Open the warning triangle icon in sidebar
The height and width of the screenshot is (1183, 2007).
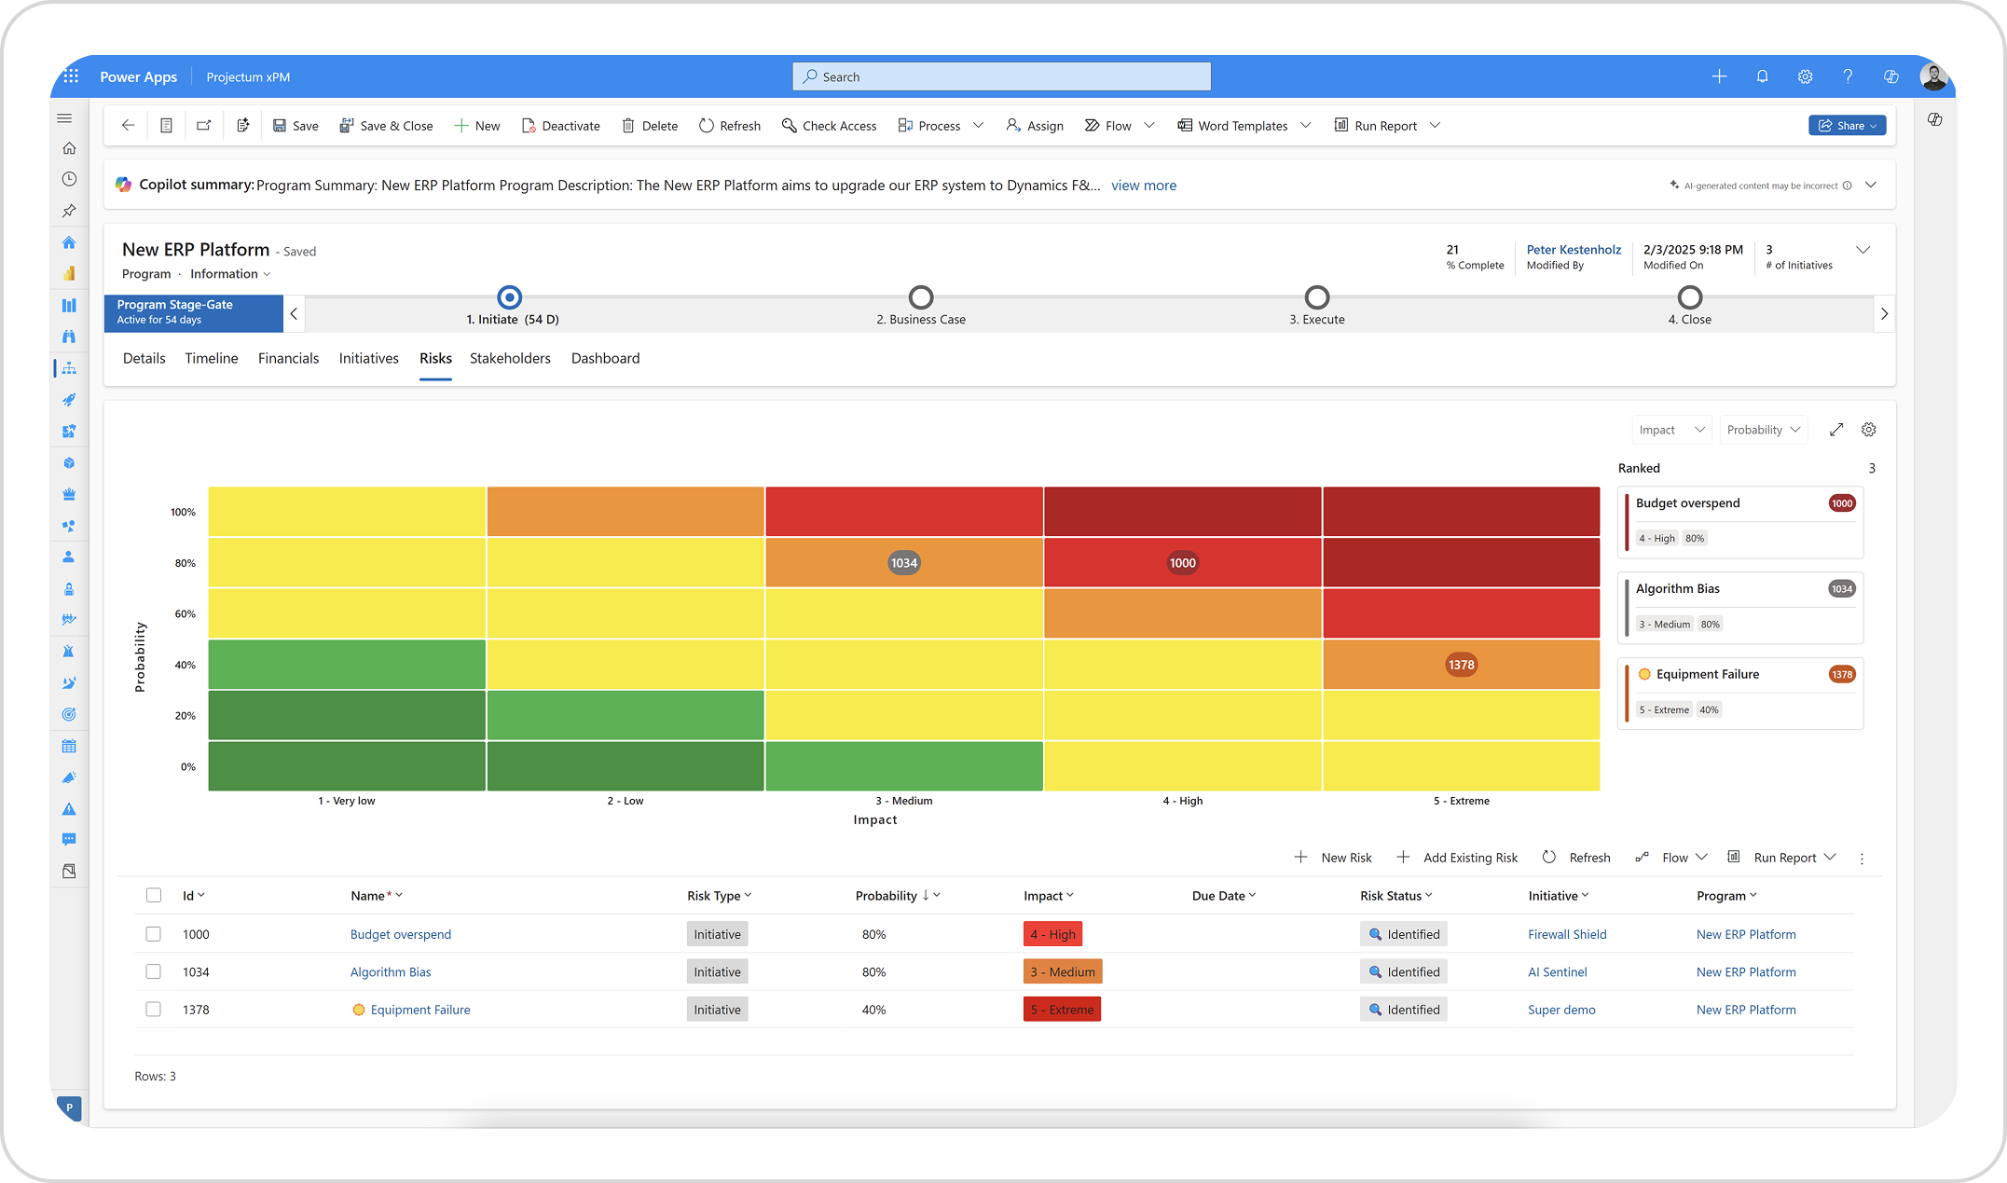(x=69, y=808)
